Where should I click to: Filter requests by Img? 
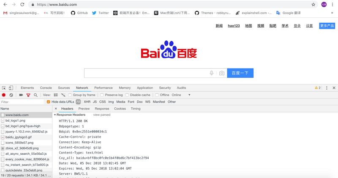111,102
